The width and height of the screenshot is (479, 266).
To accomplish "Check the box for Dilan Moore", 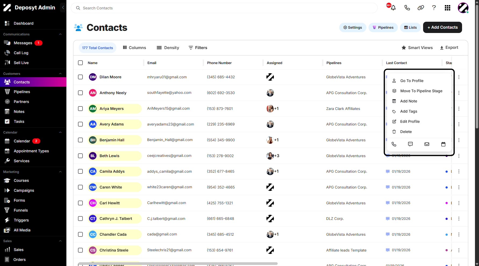I will [x=80, y=77].
